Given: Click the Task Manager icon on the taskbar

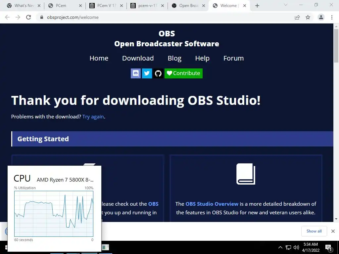Looking at the screenshot, I should [x=105, y=247].
